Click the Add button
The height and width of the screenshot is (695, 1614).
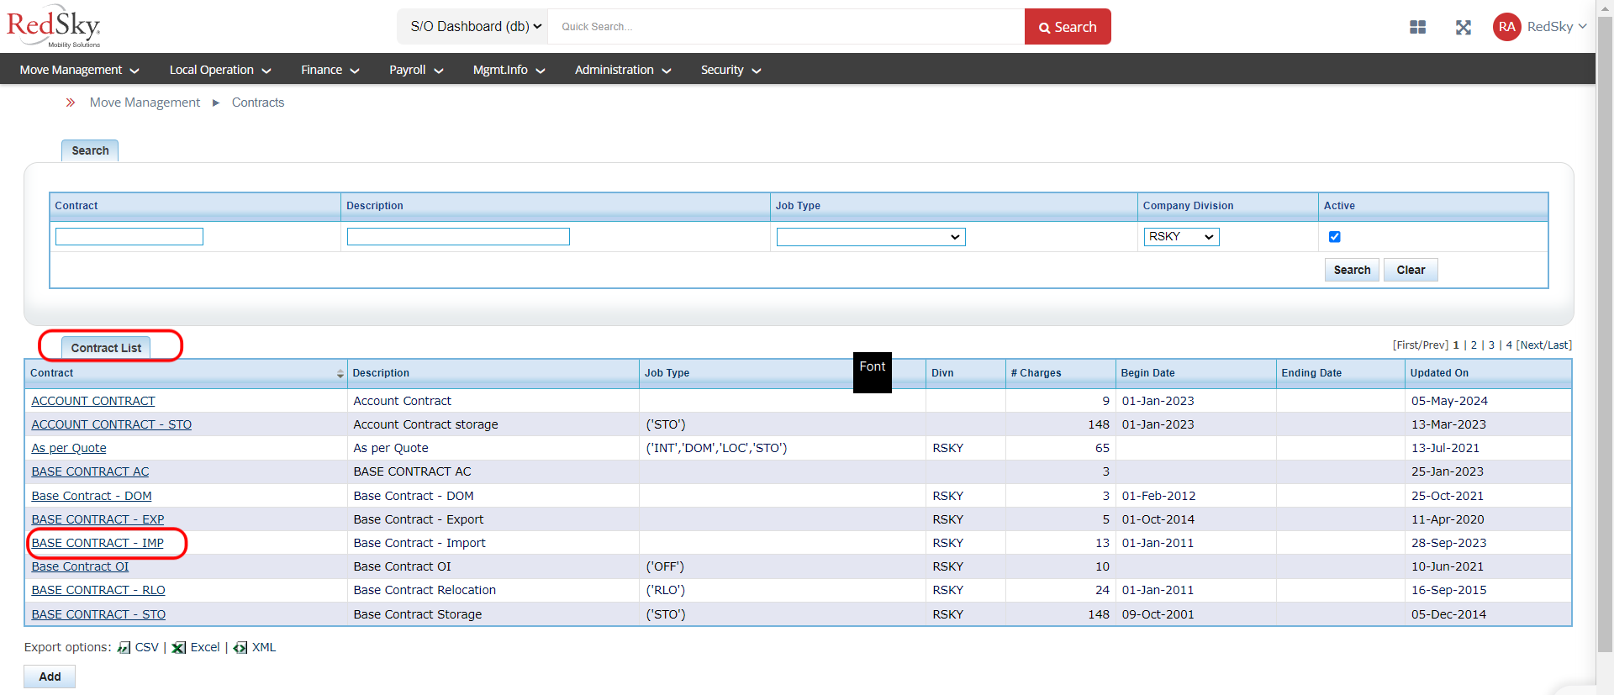(x=50, y=677)
